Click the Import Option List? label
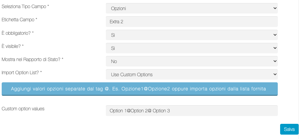Viewport: 299px width, 139px height. (x=22, y=73)
